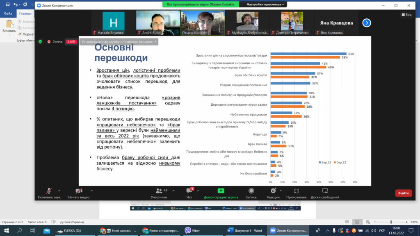
Task: Expand reactions options arrow
Action: (281, 191)
